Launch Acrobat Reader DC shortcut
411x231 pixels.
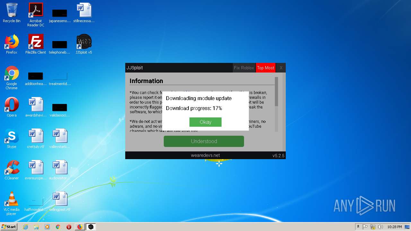[36, 14]
